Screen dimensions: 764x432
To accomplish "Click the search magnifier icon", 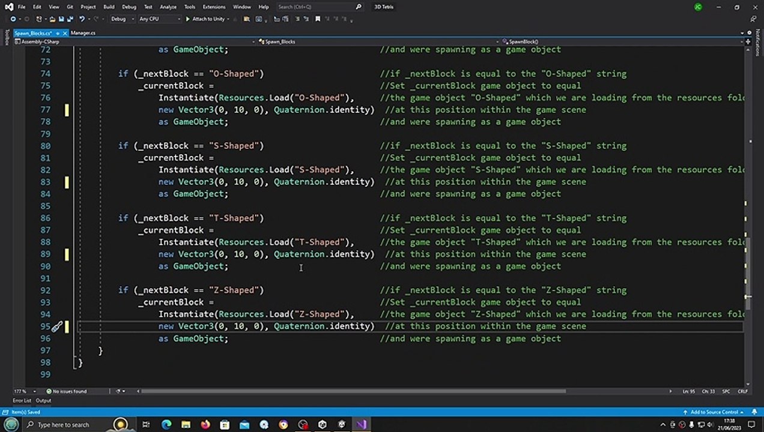I will pyautogui.click(x=359, y=7).
